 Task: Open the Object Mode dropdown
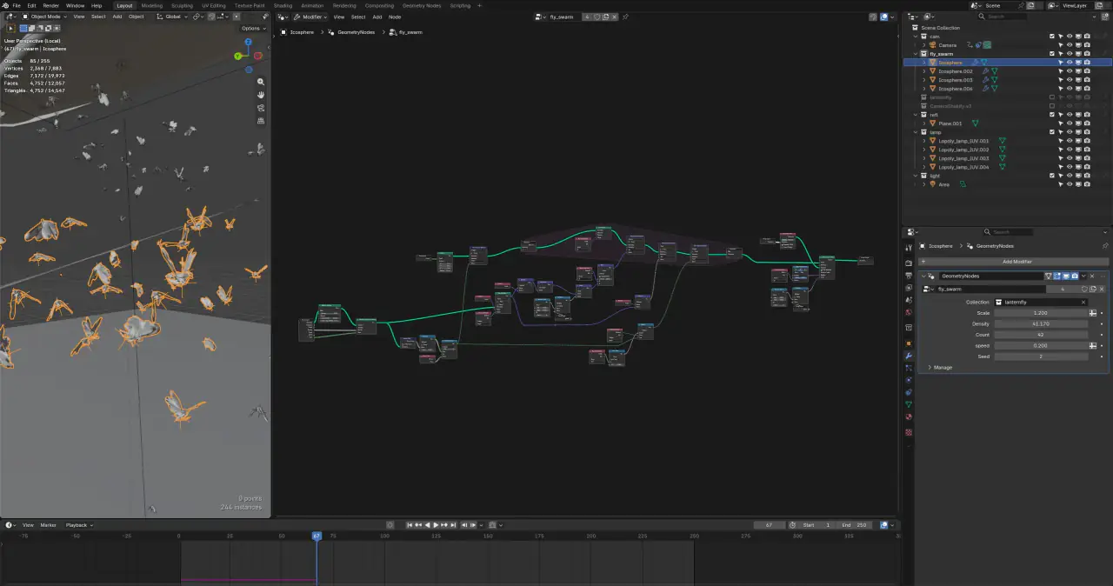(43, 17)
